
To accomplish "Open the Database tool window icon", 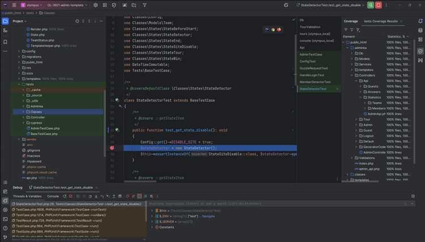I will click(420, 31).
